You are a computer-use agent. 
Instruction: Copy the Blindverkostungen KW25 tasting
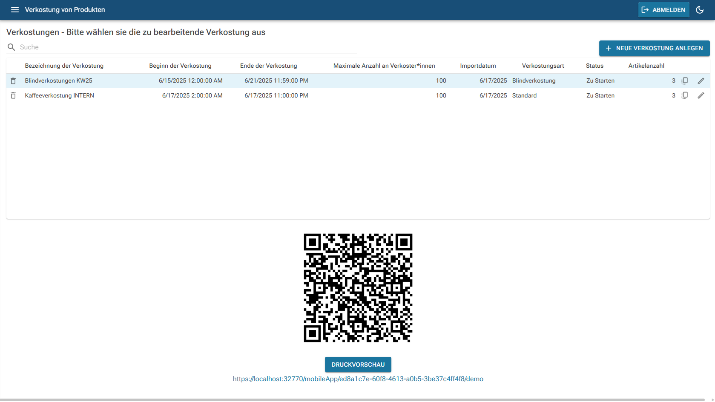(x=685, y=81)
